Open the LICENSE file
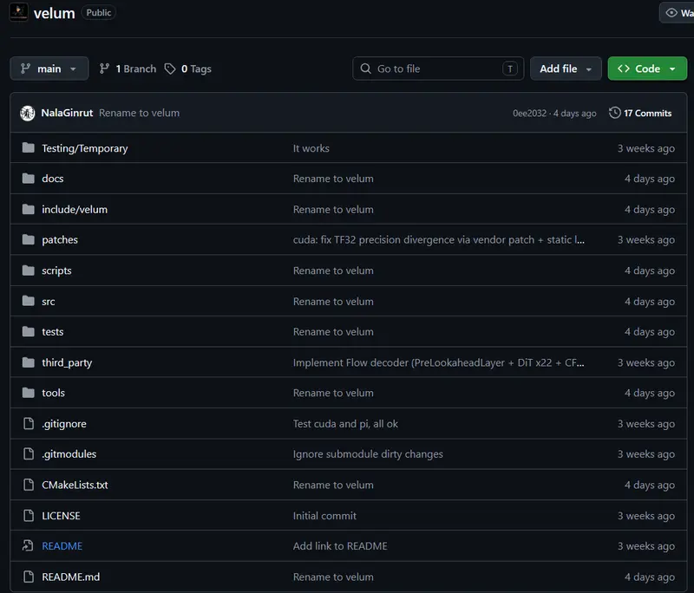This screenshot has width=694, height=593. (x=61, y=516)
